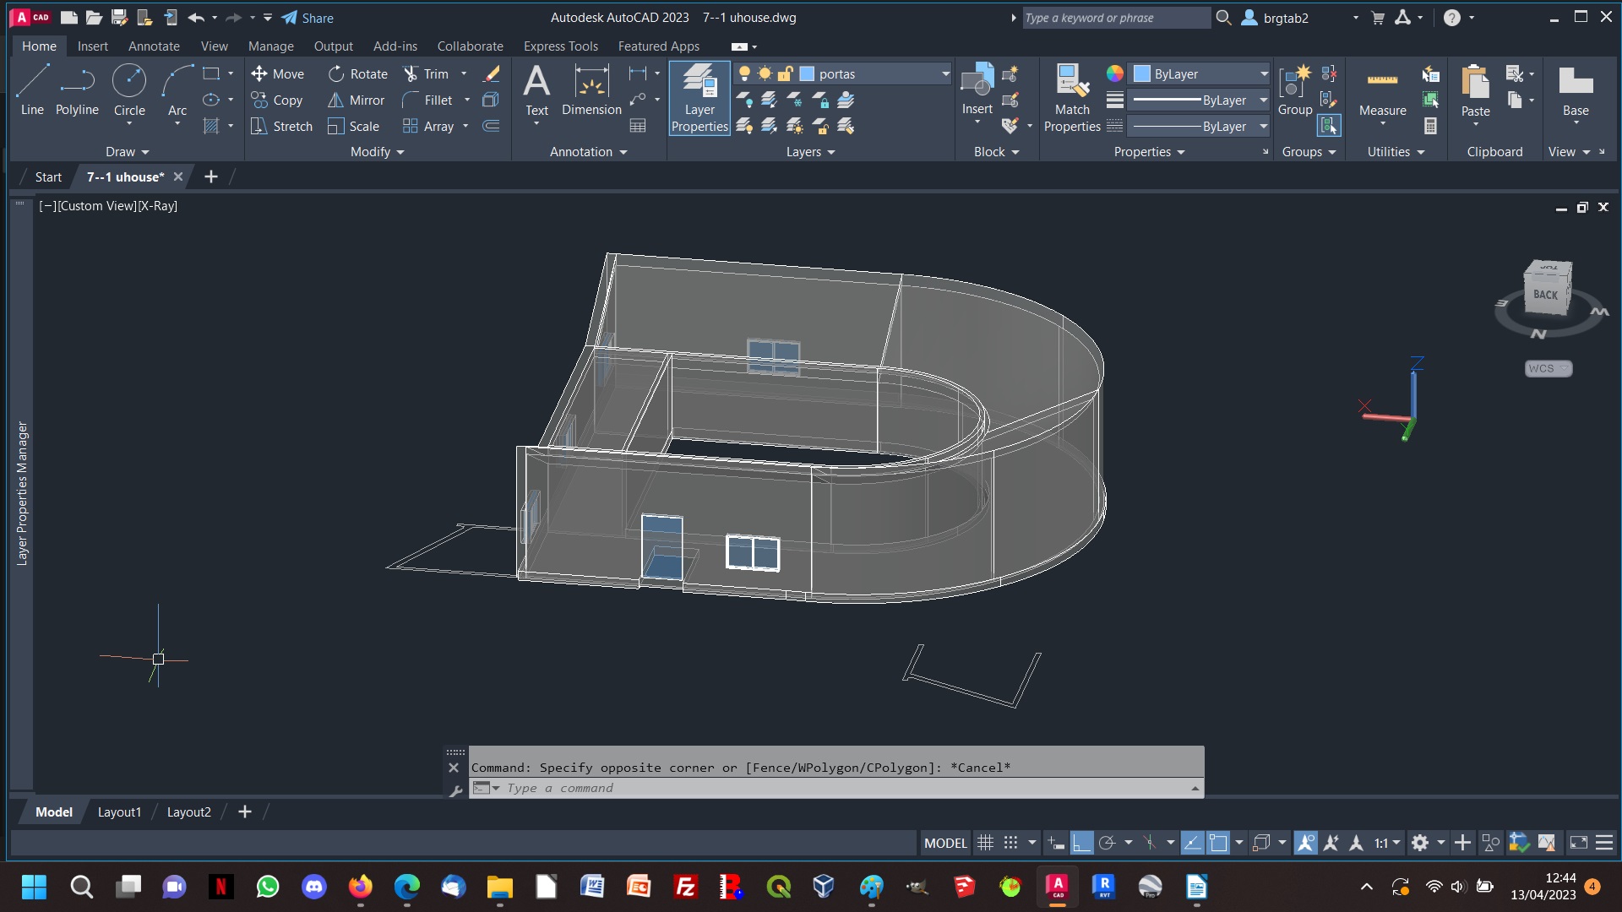Select the Line draw tool
Screen dimensions: 1622x912
(x=32, y=90)
